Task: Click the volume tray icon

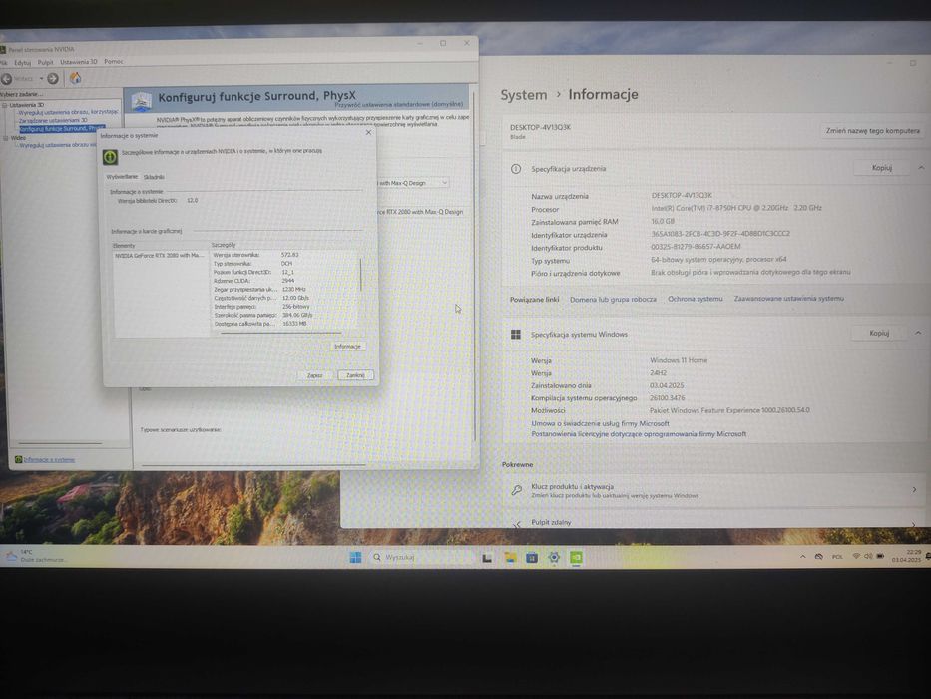Action: pyautogui.click(x=868, y=556)
